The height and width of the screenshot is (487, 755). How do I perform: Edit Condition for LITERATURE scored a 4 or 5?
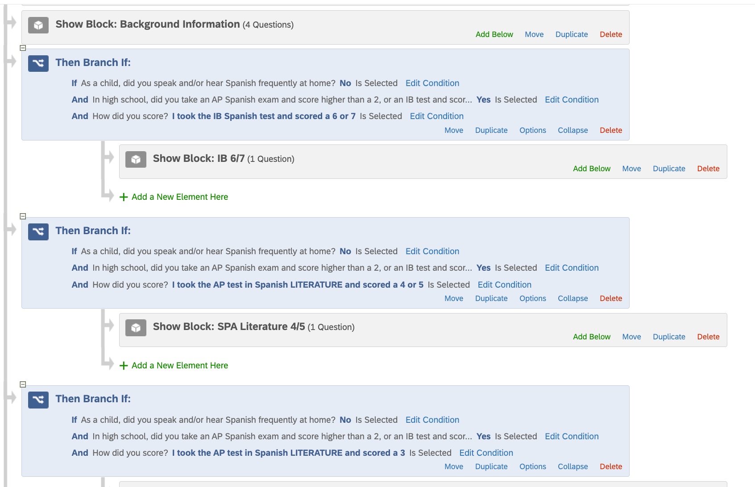pyautogui.click(x=505, y=285)
